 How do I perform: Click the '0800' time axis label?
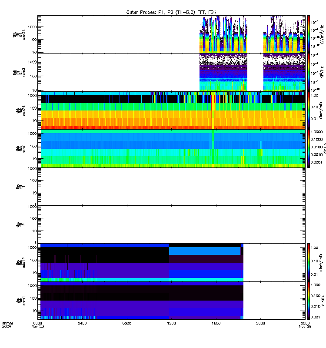[x=126, y=323]
